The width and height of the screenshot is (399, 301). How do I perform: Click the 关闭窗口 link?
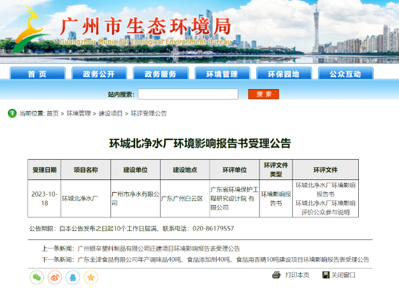click(343, 275)
